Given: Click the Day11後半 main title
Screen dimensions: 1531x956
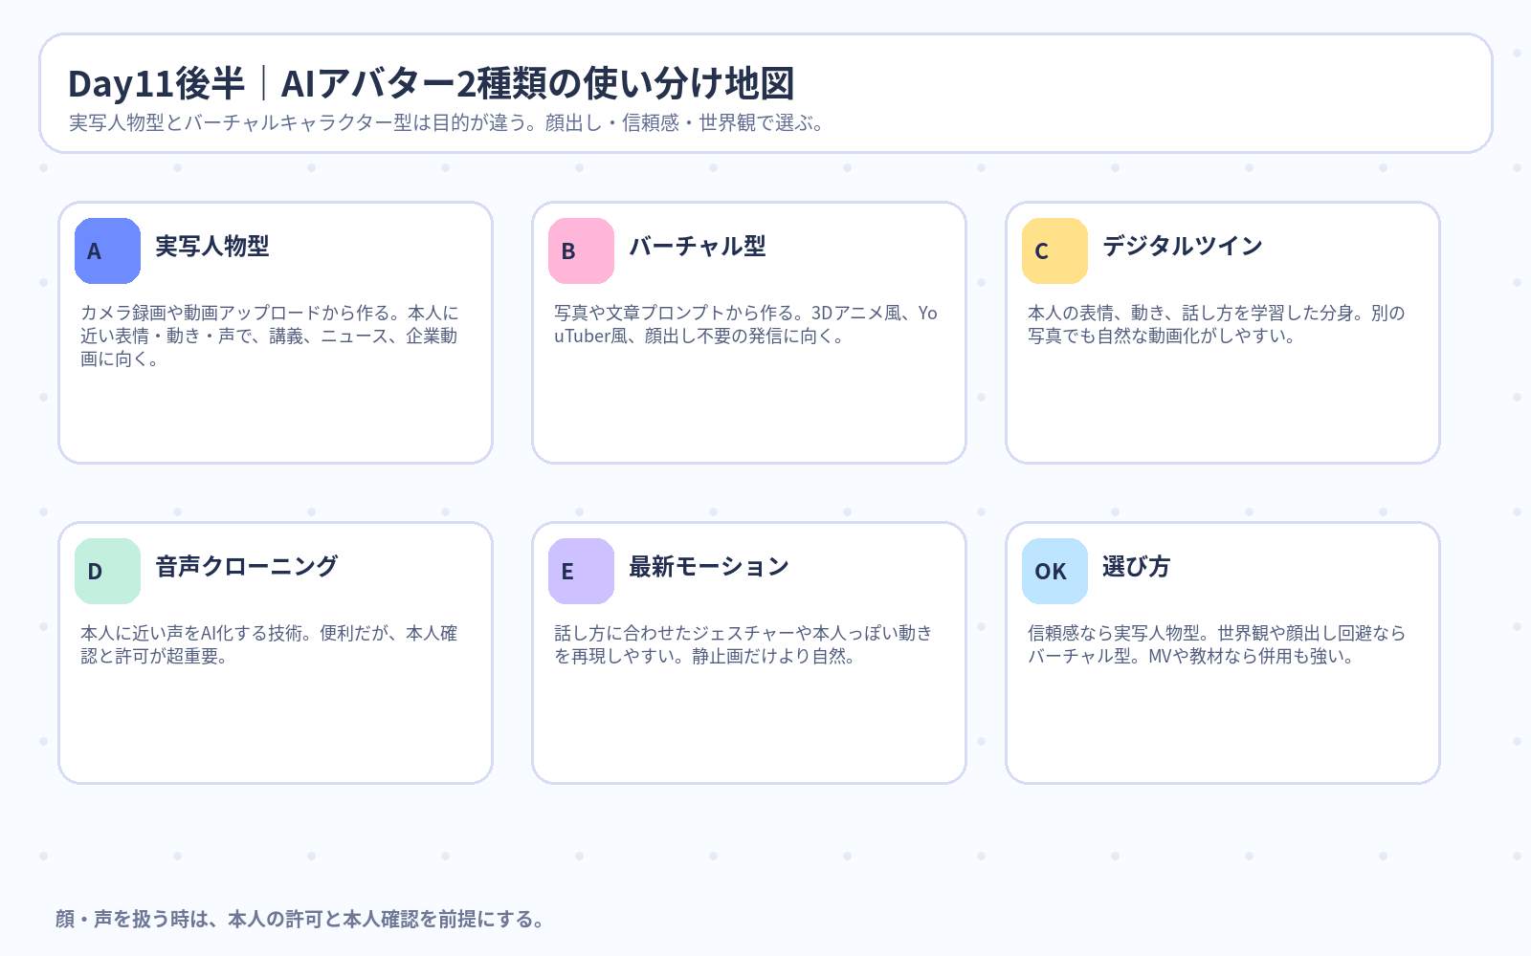Looking at the screenshot, I should (431, 83).
